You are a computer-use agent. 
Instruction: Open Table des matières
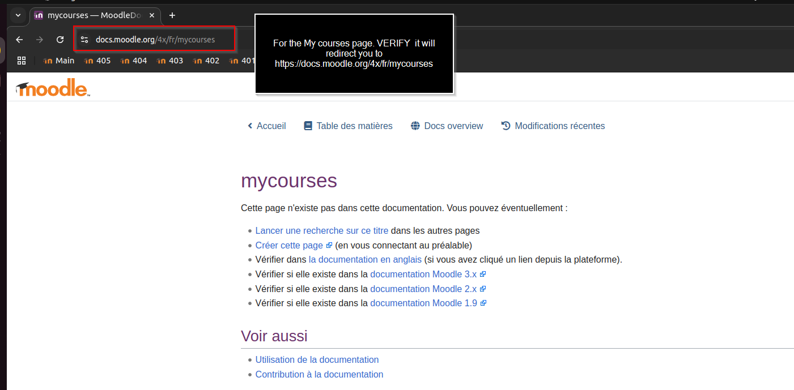348,126
